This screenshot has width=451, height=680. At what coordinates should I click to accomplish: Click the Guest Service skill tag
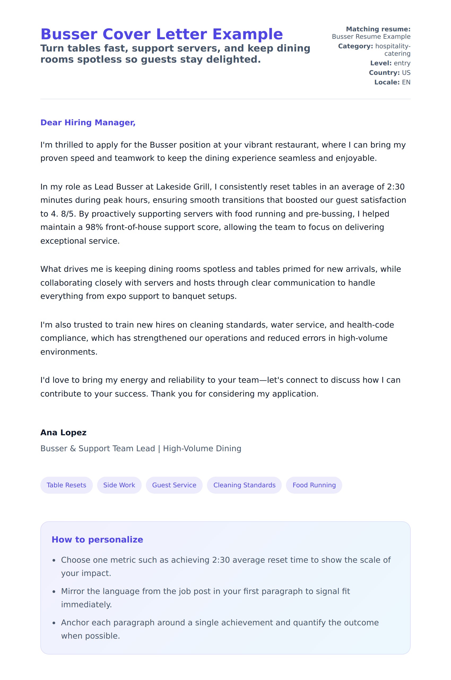pyautogui.click(x=174, y=485)
